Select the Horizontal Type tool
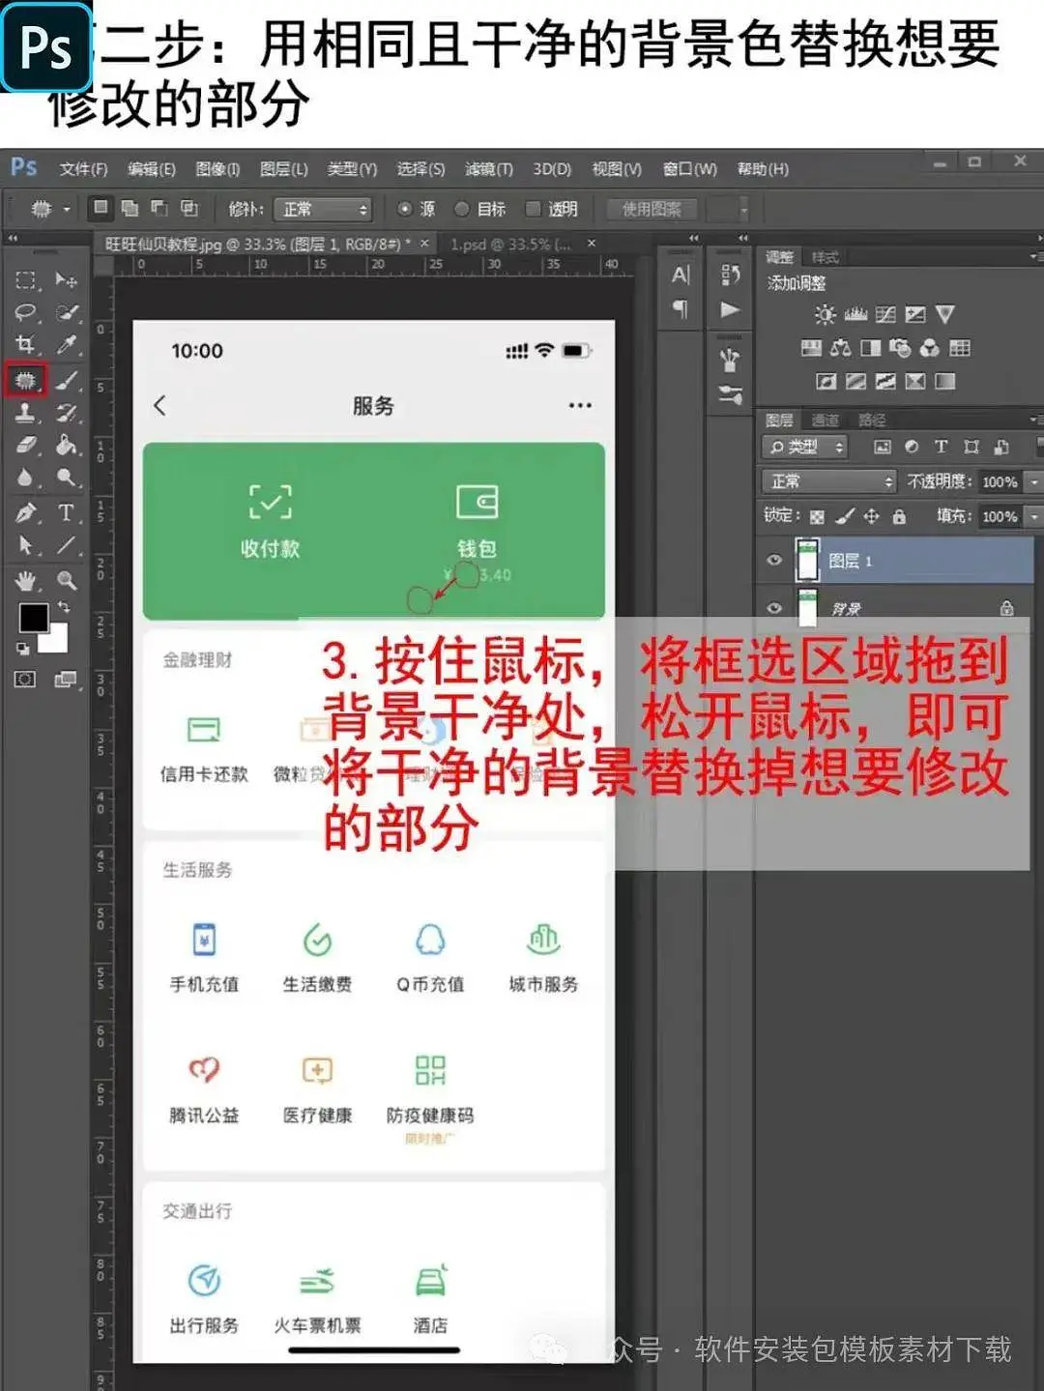This screenshot has height=1391, width=1044. tap(66, 512)
